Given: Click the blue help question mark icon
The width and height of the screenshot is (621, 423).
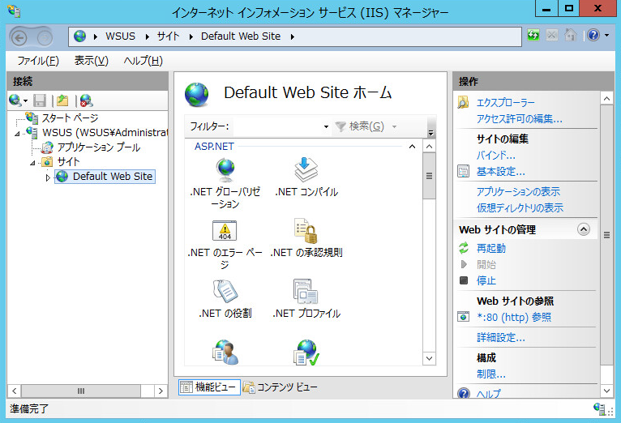Looking at the screenshot, I should tap(593, 35).
